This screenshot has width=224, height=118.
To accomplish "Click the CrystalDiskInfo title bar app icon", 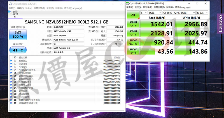I will coord(10,4).
